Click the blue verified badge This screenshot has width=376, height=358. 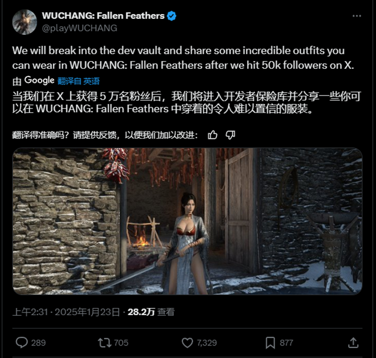click(171, 16)
